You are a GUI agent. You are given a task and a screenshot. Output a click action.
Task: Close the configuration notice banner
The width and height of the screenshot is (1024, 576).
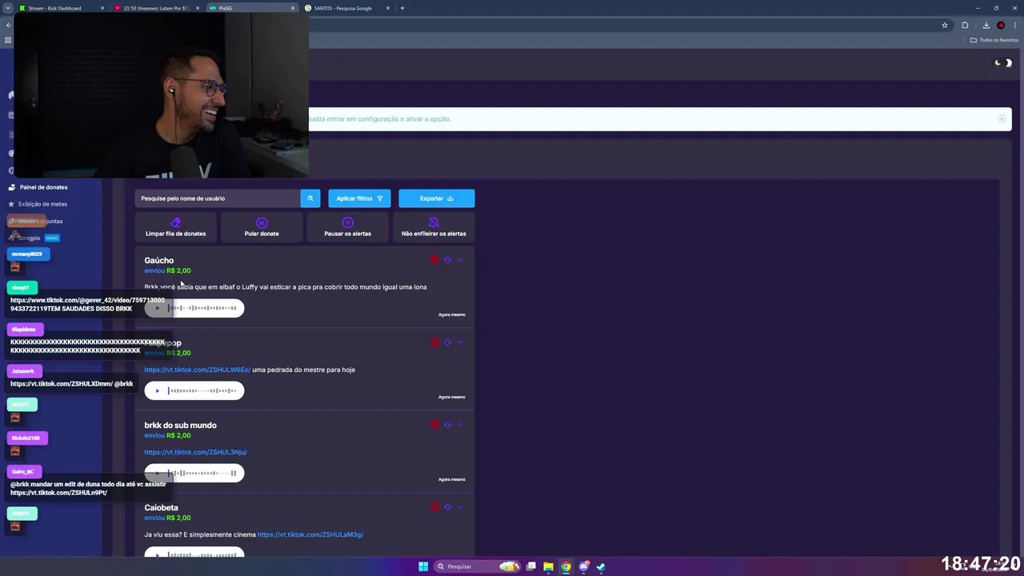tap(1002, 119)
